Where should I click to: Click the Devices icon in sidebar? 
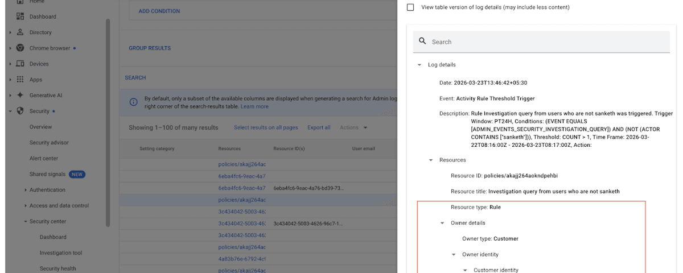pos(20,64)
